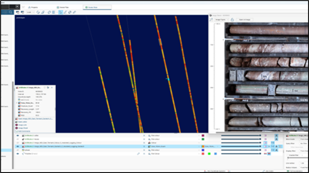Click the first scene screenshot icon in toolbar
The width and height of the screenshot is (309, 173).
point(18,12)
